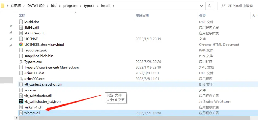Screen dimensions: 258x120
Task: Click the WebStorm icon of vk_swiftshader_icd.json
Action: [x=21, y=101]
